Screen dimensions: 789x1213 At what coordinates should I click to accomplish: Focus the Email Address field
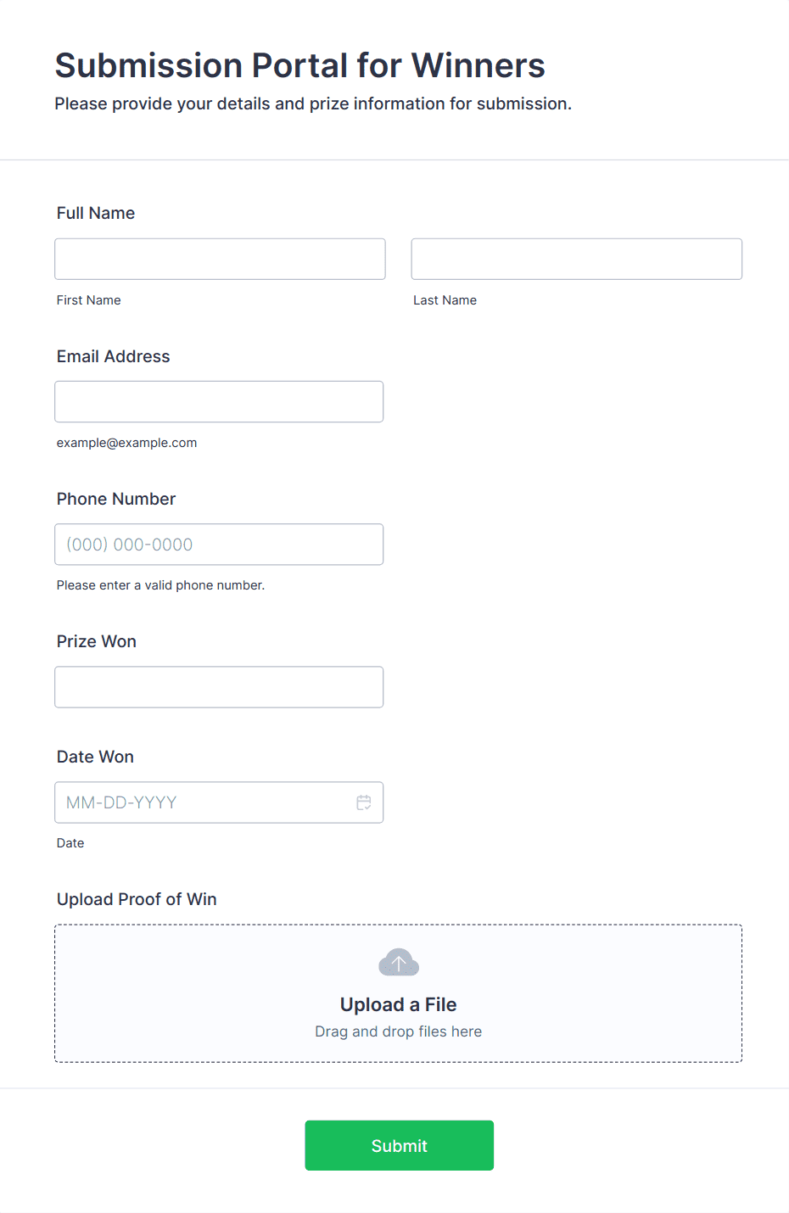pyautogui.click(x=219, y=401)
